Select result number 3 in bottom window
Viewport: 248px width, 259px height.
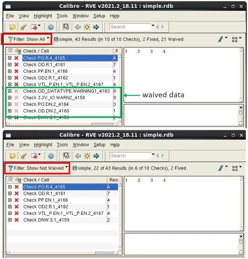coord(151,180)
